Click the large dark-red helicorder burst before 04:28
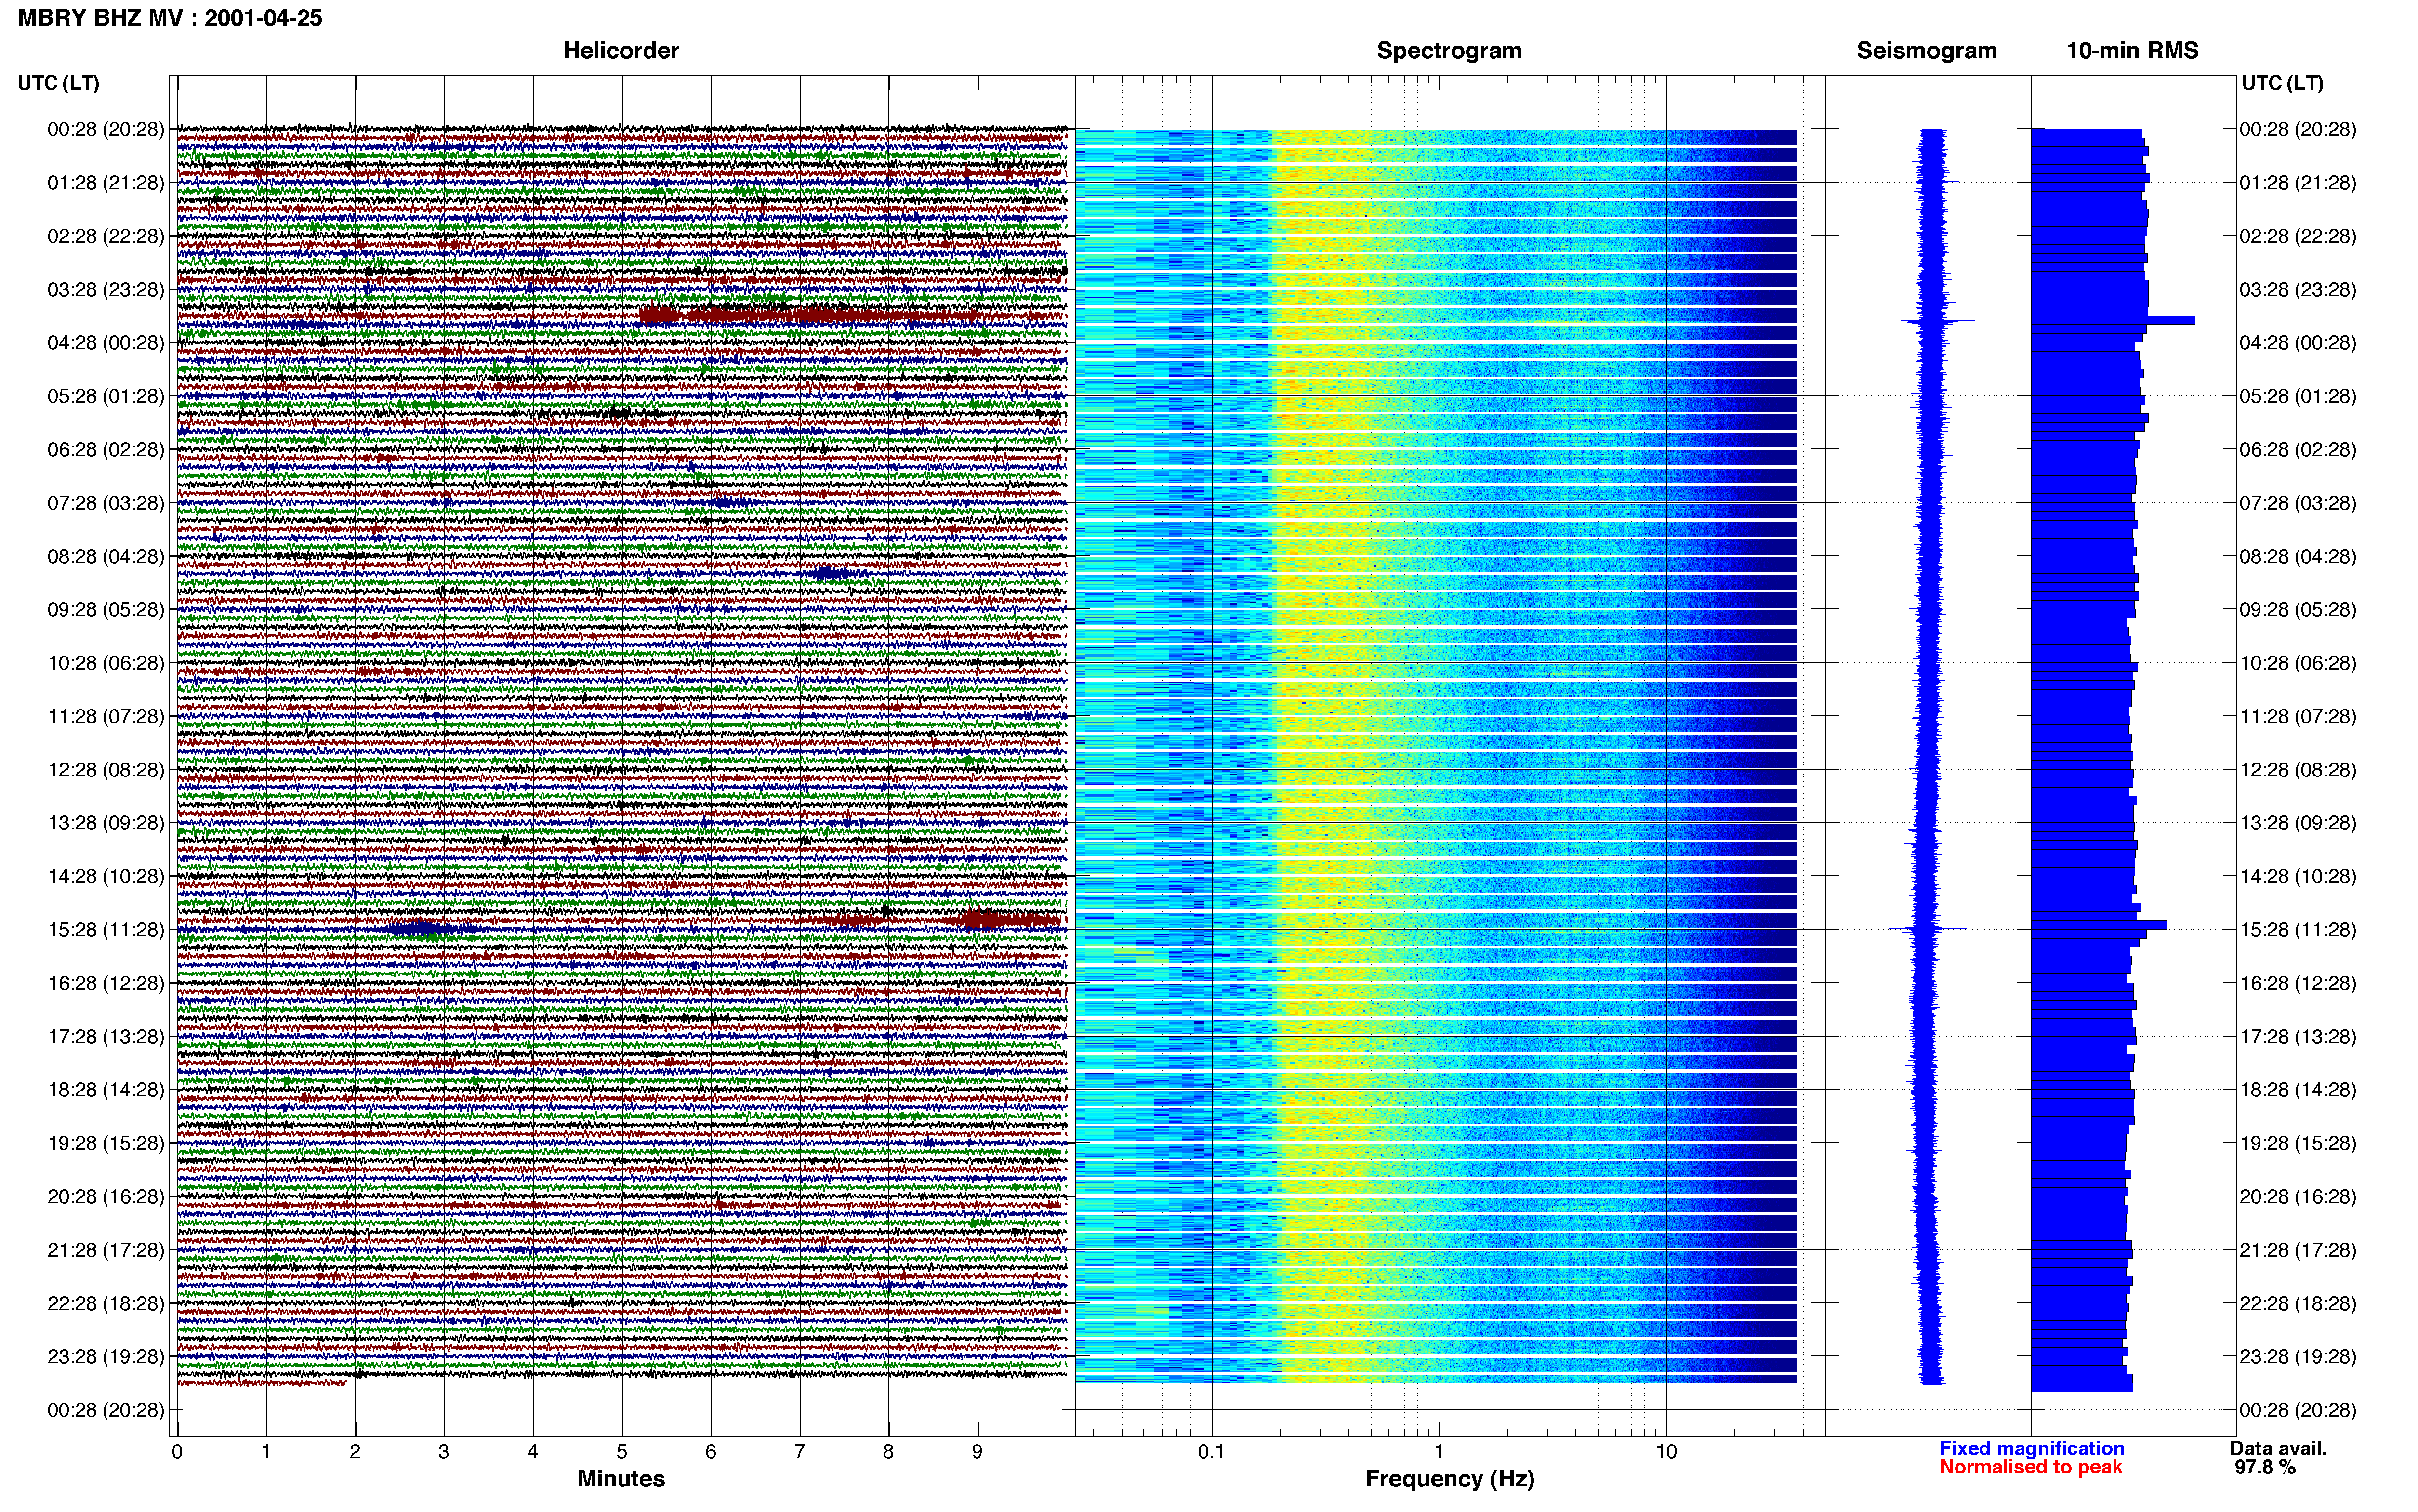Image resolution: width=2418 pixels, height=1512 pixels. coord(810,316)
